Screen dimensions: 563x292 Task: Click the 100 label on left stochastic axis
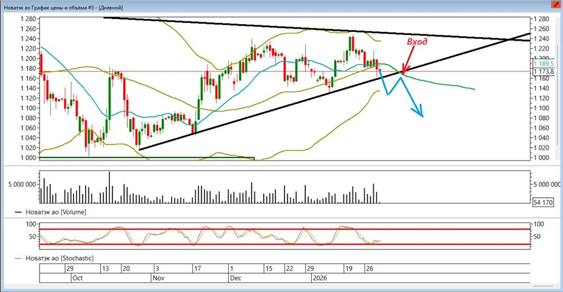pos(31,224)
